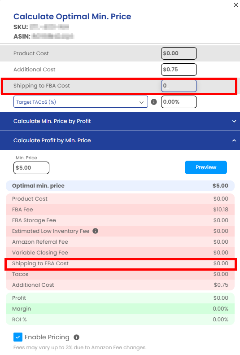Screen dimensions: 240x355
Task: Expand Calculate Min. Price by Profit section
Action: pyautogui.click(x=120, y=121)
